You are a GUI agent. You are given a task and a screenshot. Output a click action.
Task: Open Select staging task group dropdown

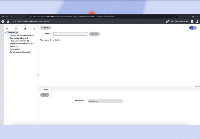177,21
